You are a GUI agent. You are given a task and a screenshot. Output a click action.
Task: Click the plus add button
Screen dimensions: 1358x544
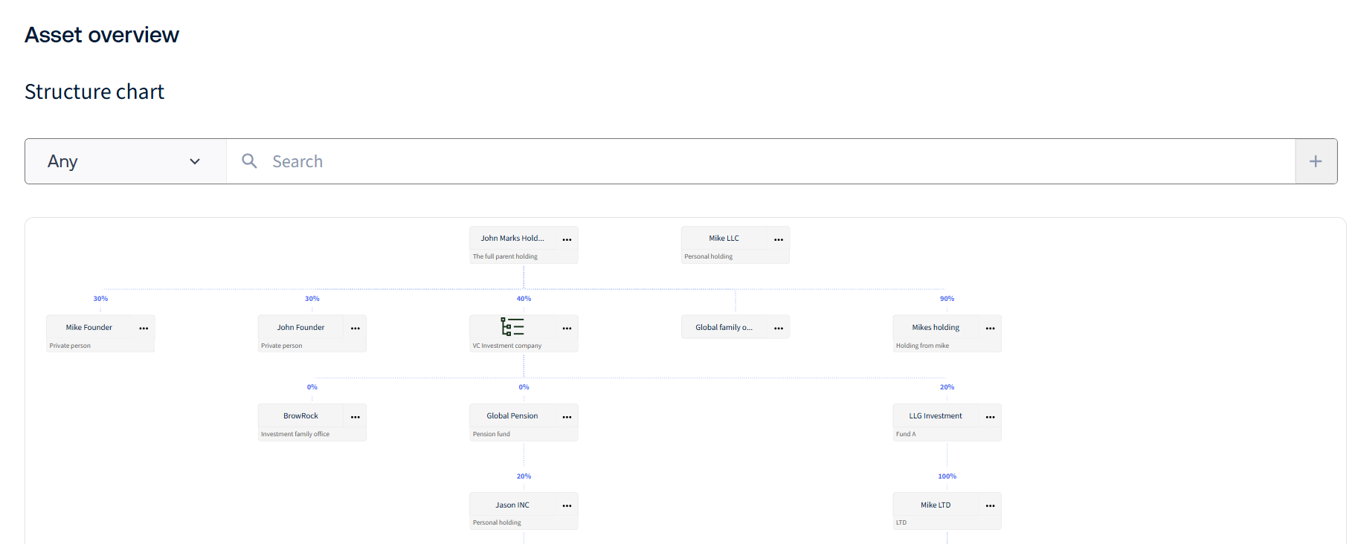coord(1316,161)
